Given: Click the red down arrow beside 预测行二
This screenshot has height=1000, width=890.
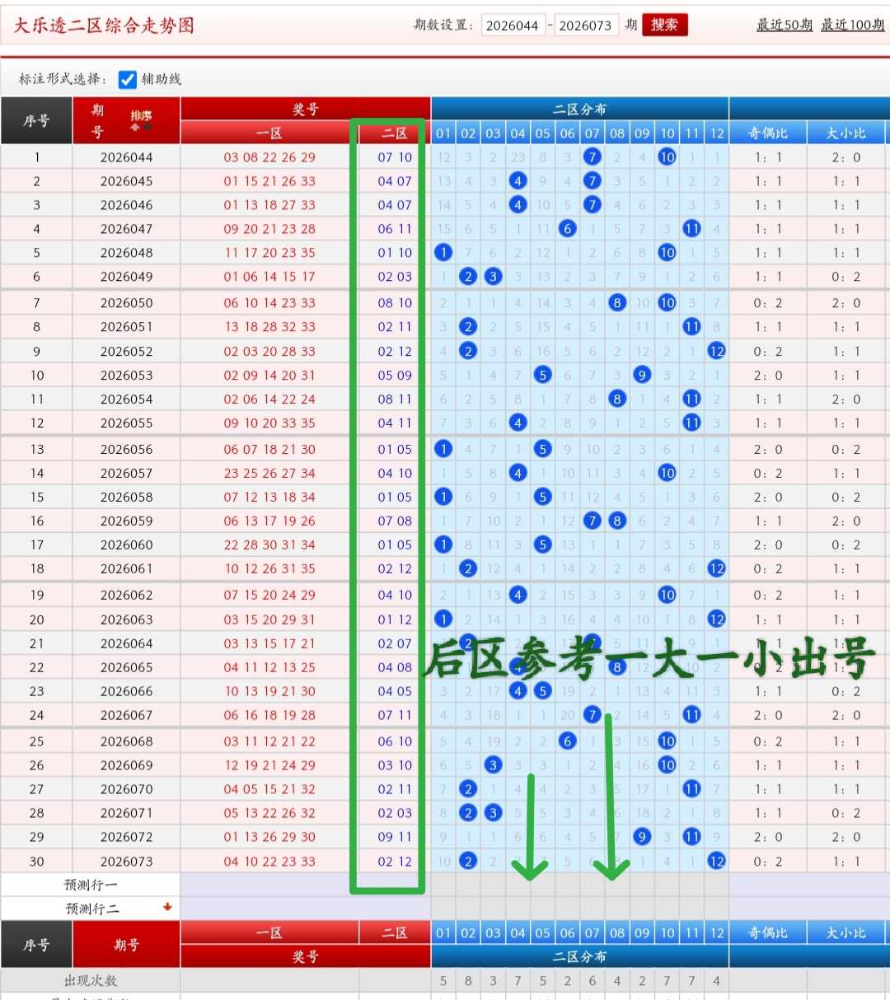Looking at the screenshot, I should [x=167, y=908].
